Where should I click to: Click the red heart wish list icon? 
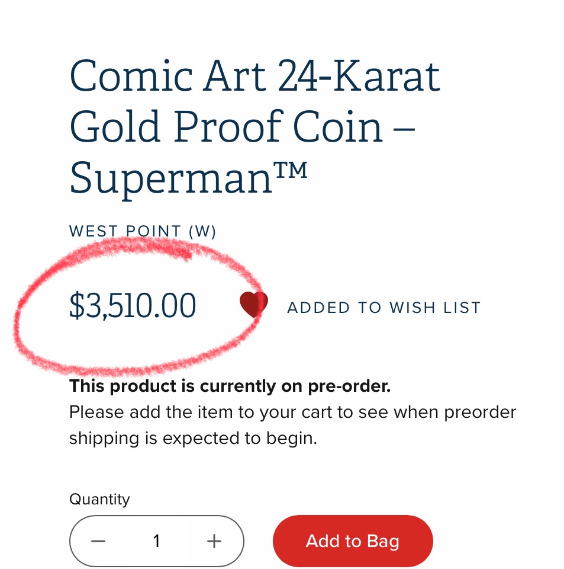[254, 305]
